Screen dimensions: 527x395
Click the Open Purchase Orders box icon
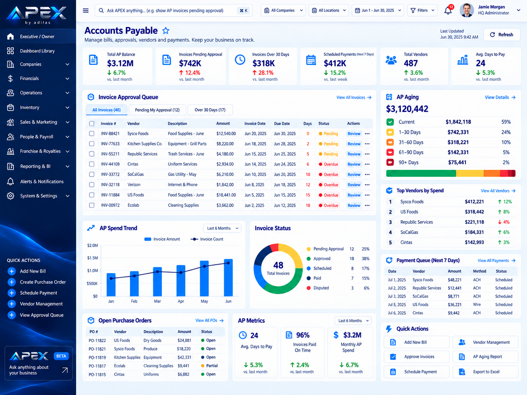click(91, 320)
